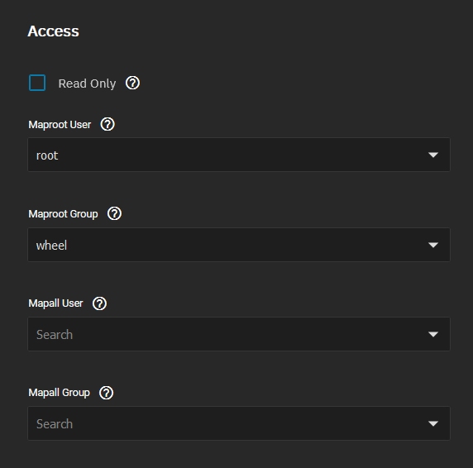This screenshot has width=473, height=468.
Task: Open Mapall Group dropdown arrow
Action: (433, 423)
